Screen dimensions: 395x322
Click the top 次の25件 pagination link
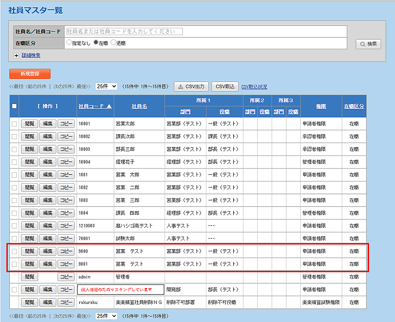point(64,87)
